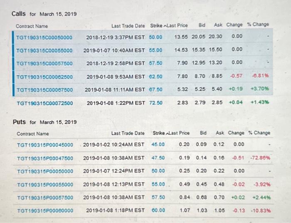Screen dimensions: 291x223
Task: Select trade date 2018-12-19 3:37PM EST
Action: coord(115,37)
